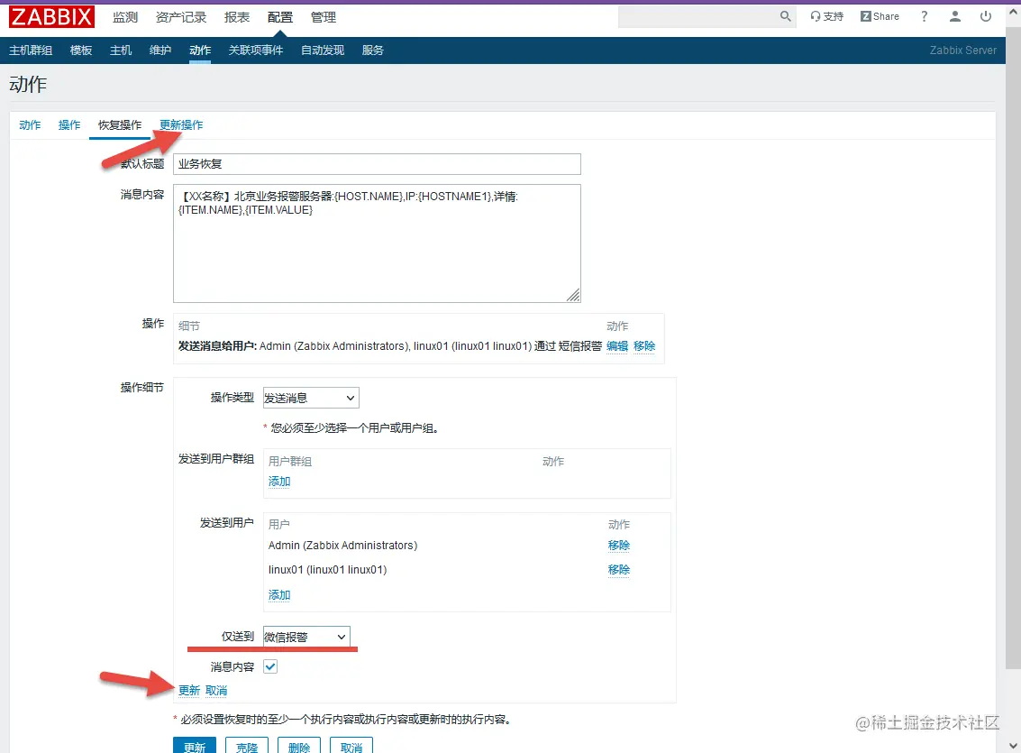This screenshot has height=753, width=1021.
Task: Click the Share button in header
Action: click(x=879, y=16)
